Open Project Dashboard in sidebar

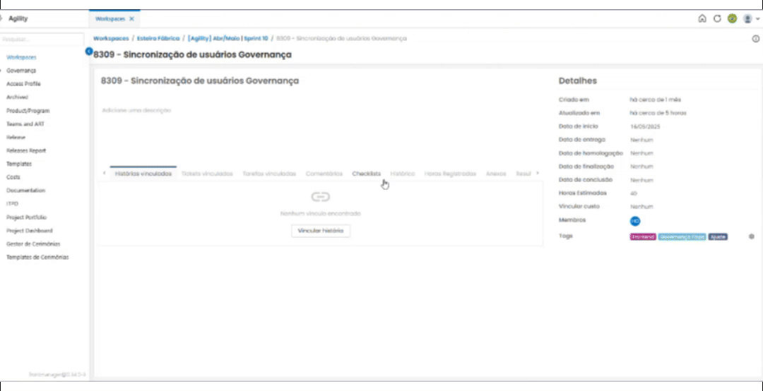coord(30,231)
